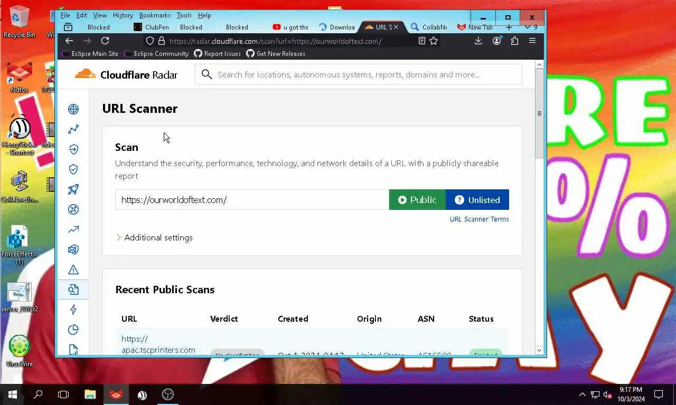
Task: Open the browser hamburger application menu
Action: pos(532,41)
